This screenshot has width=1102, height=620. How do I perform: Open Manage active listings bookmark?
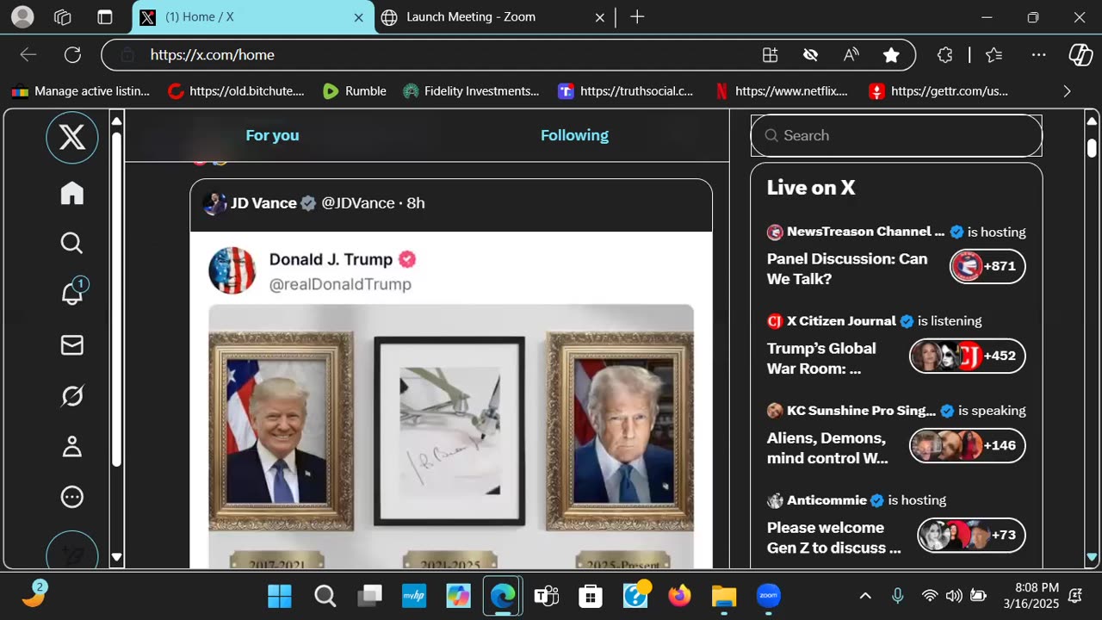(x=81, y=91)
